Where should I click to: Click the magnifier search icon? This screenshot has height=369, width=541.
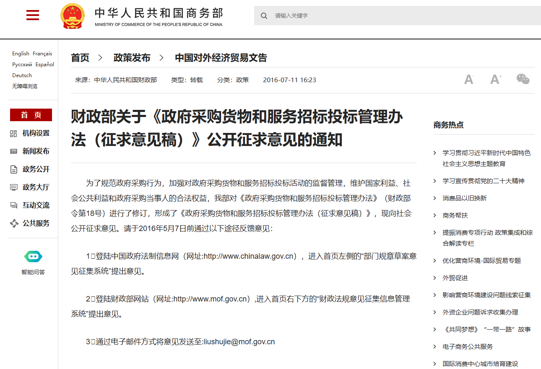coord(264,16)
